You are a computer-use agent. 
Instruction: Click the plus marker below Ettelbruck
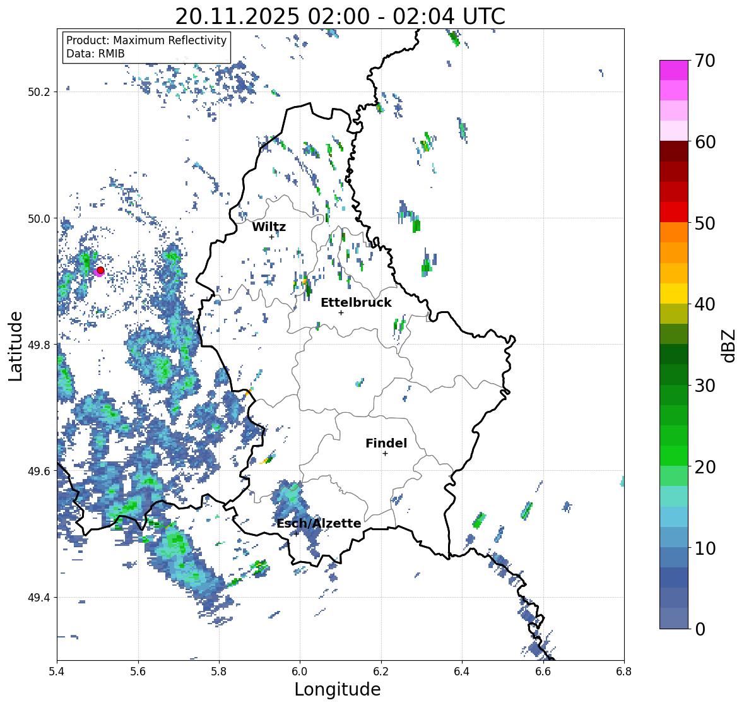(341, 312)
